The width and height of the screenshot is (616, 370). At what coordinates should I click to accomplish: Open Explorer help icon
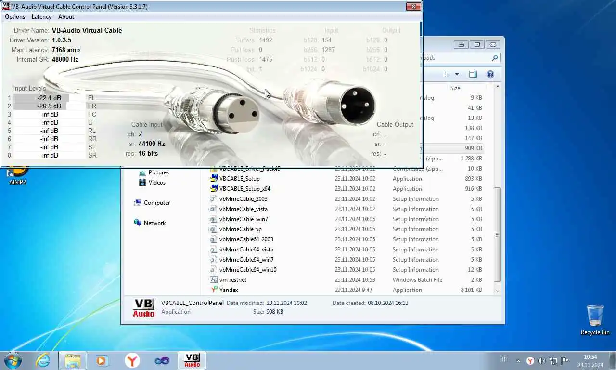[490, 74]
